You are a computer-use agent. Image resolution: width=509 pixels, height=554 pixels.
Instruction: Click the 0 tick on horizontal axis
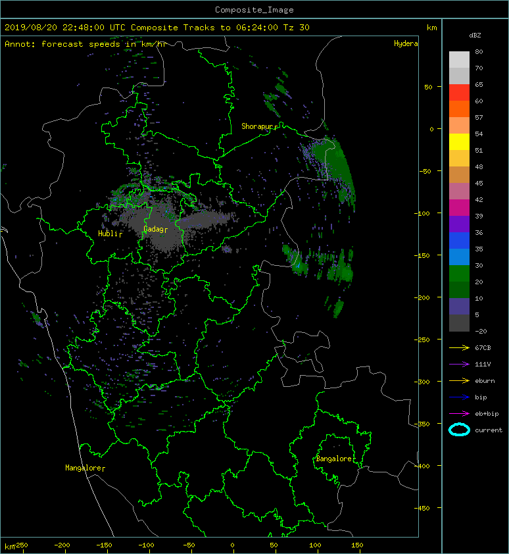point(232,545)
